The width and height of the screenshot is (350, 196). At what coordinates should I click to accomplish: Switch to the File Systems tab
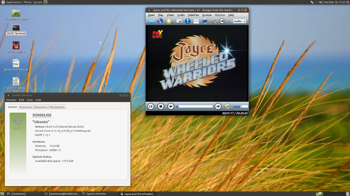tap(57, 107)
